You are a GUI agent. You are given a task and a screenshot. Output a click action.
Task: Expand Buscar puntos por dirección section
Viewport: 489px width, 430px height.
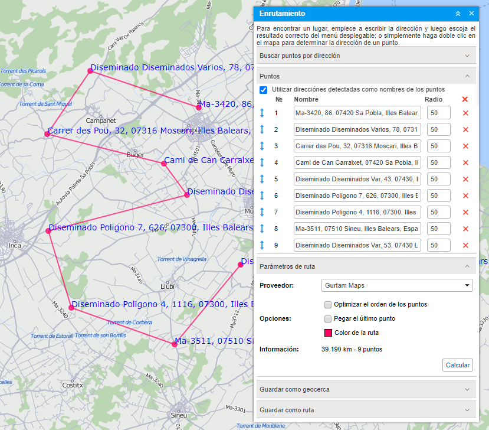coord(366,56)
